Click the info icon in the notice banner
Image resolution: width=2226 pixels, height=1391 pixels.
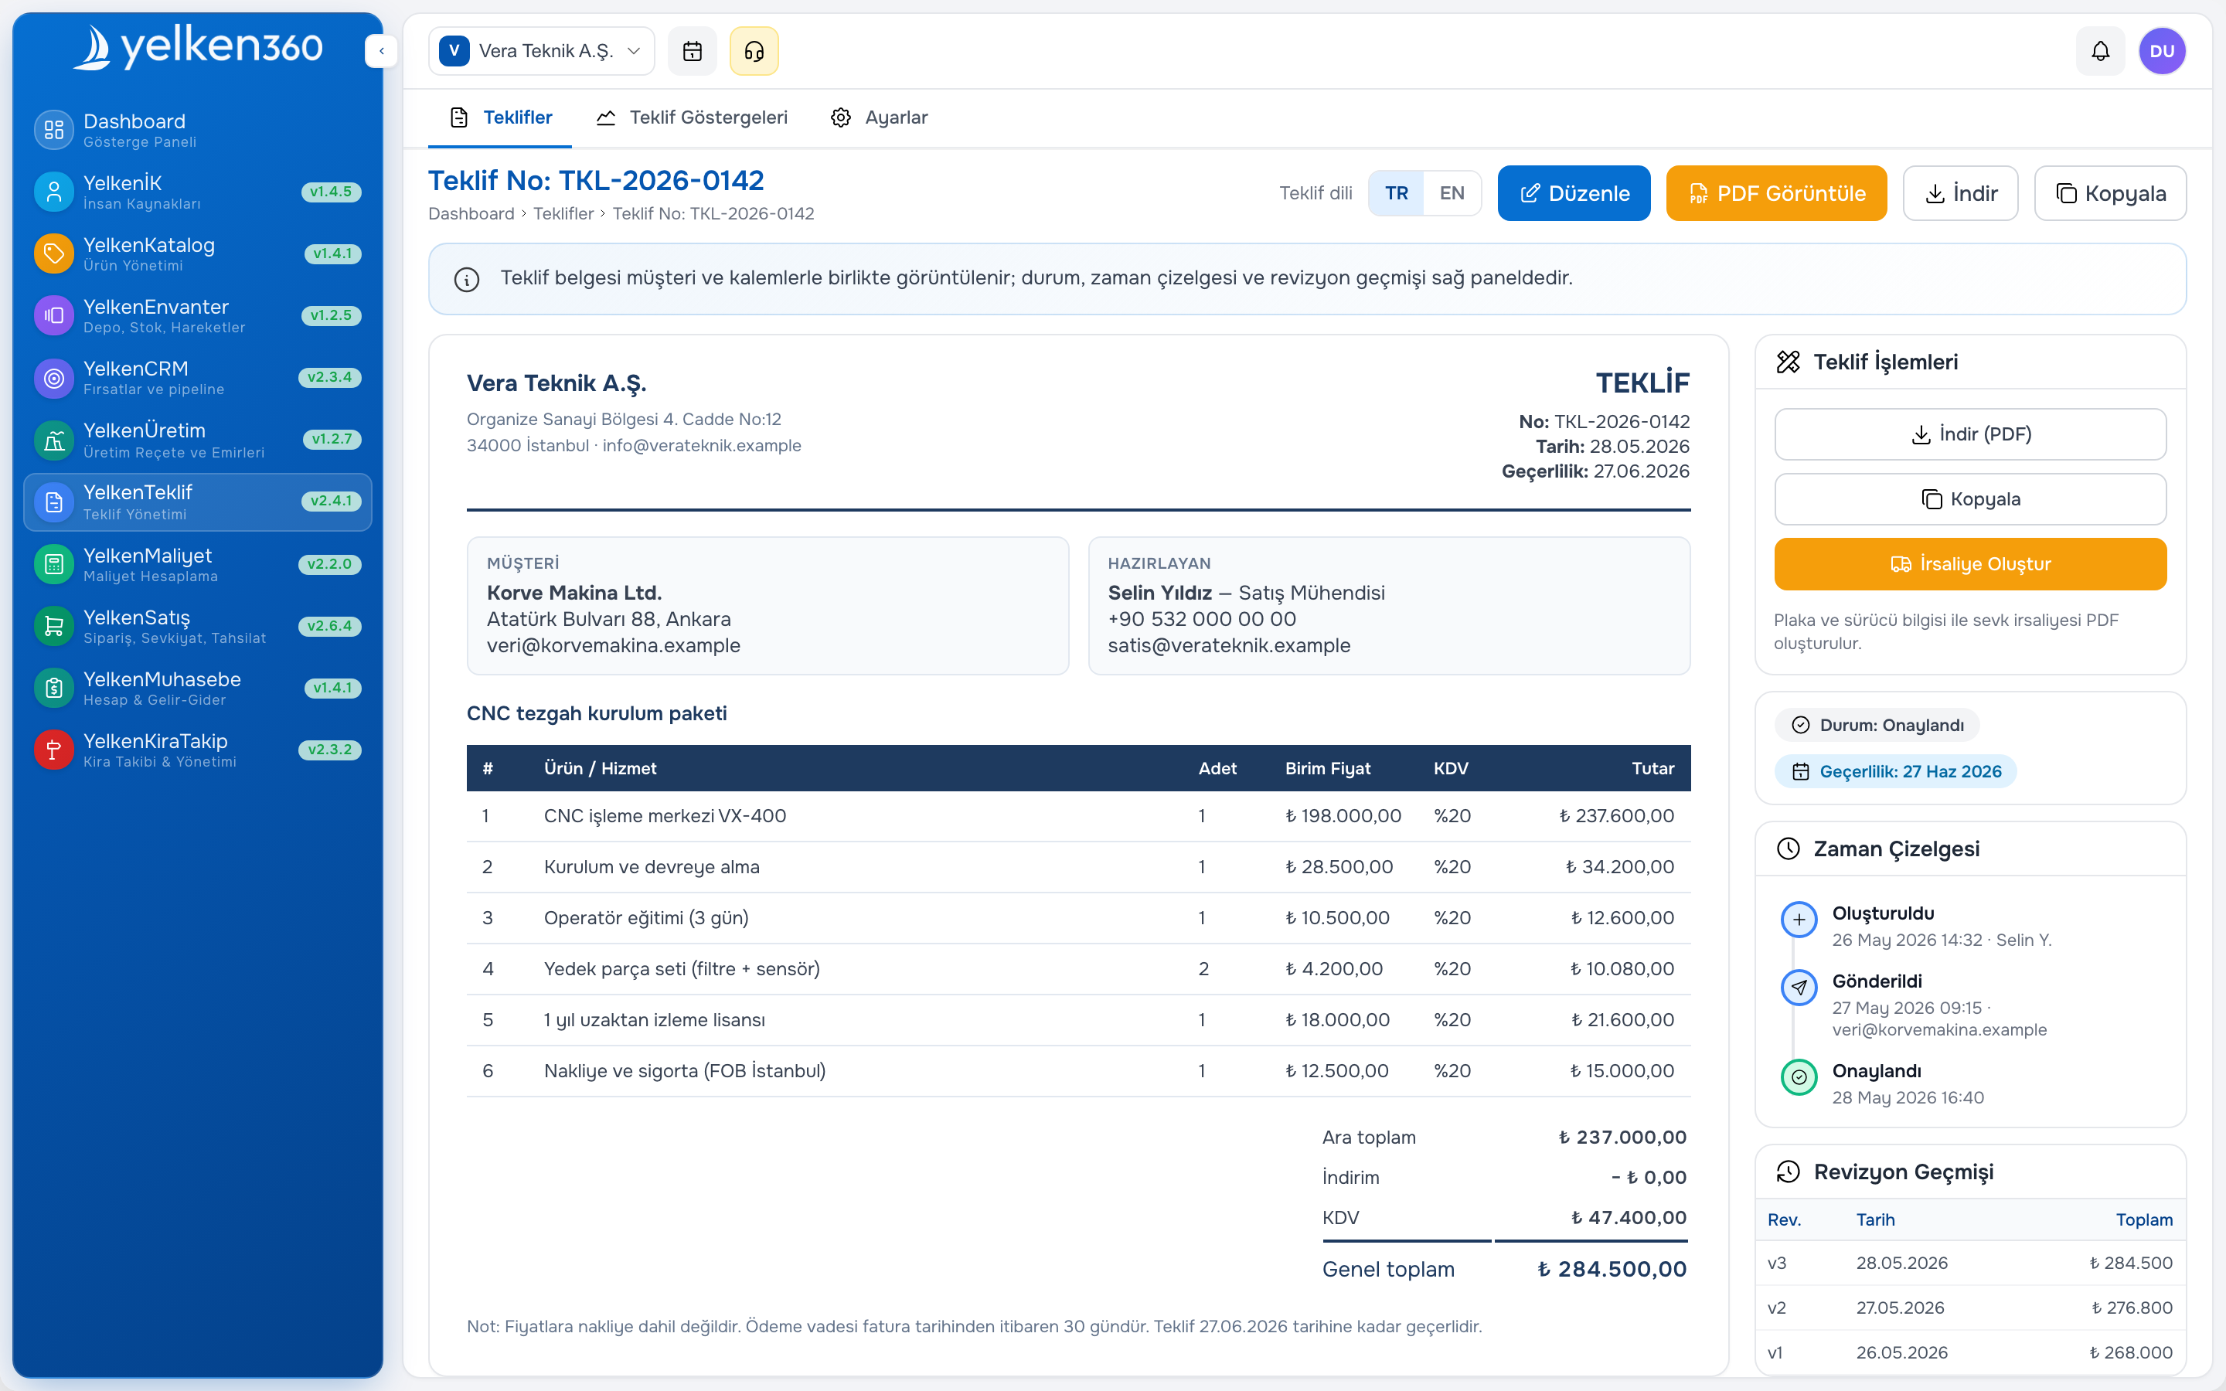coord(466,279)
